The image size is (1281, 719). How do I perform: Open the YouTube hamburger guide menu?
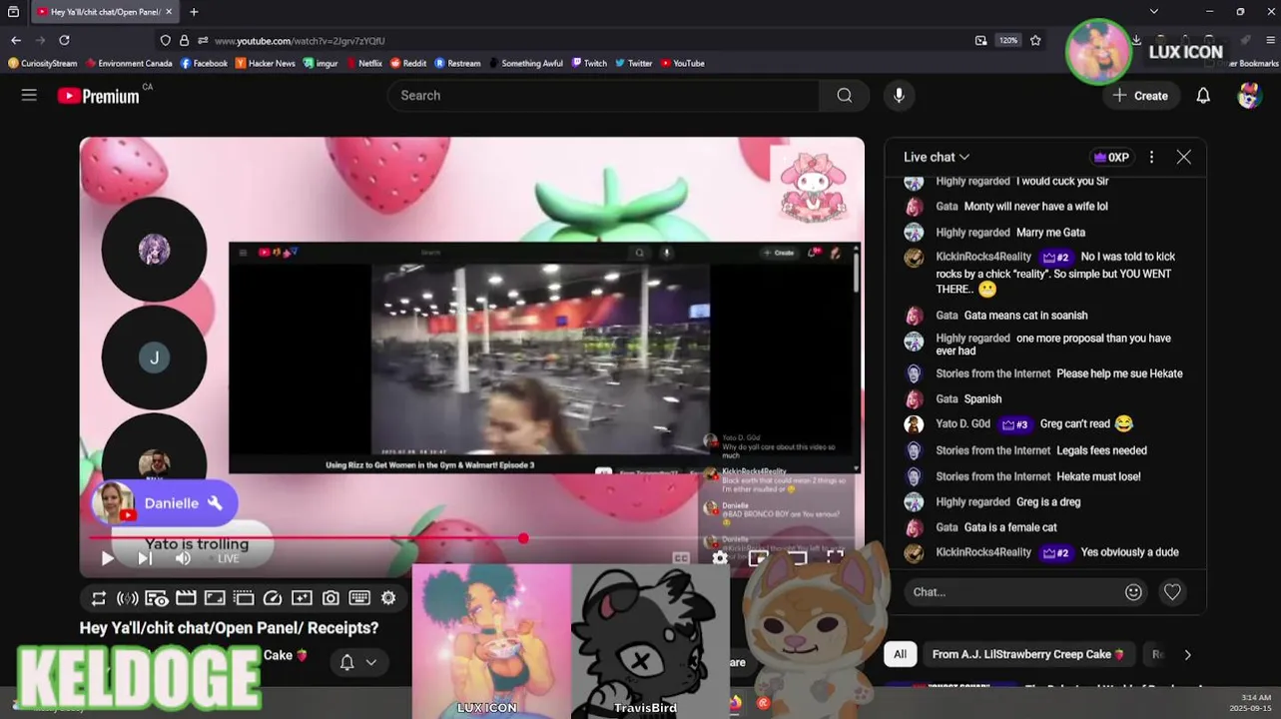(x=29, y=95)
